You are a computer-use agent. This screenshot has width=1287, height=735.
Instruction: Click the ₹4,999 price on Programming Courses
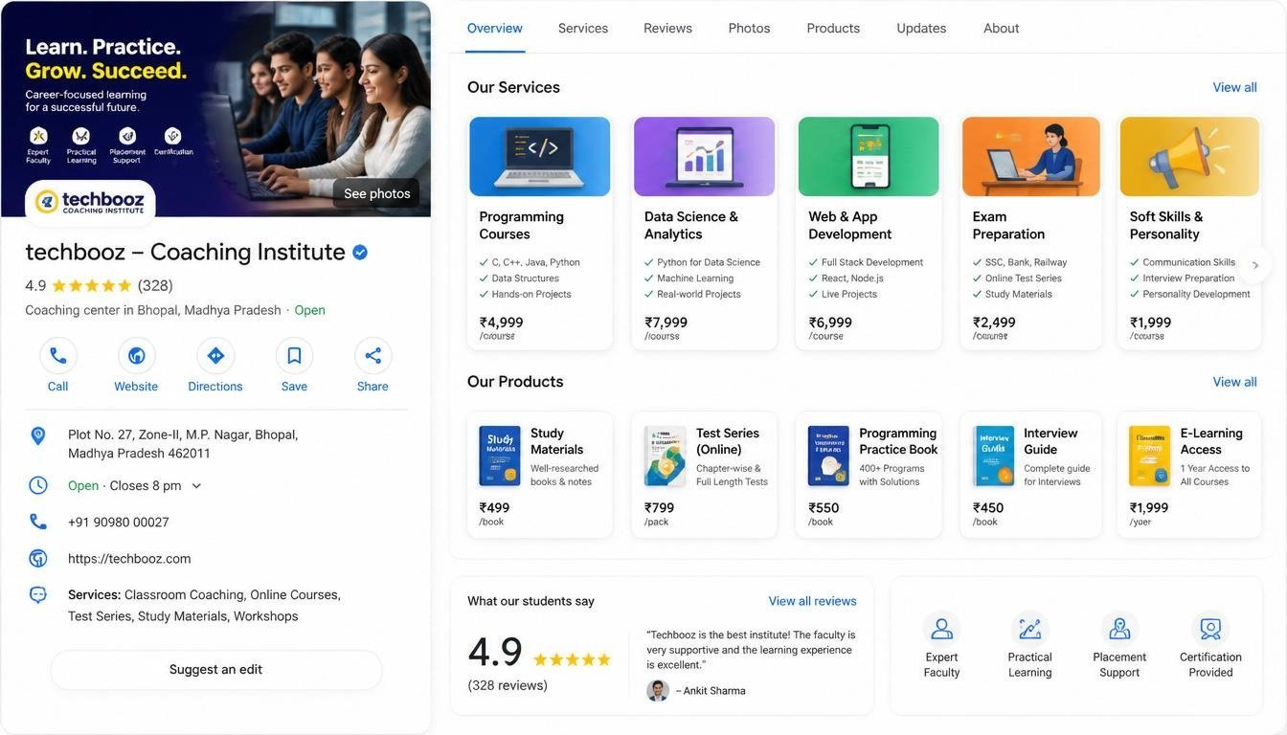[x=501, y=323]
